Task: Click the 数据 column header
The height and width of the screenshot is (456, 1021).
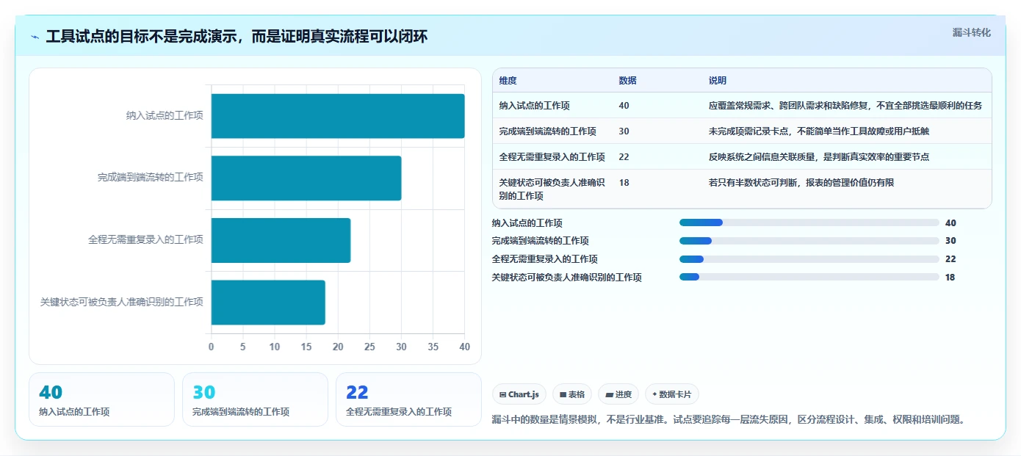Action: click(x=628, y=81)
